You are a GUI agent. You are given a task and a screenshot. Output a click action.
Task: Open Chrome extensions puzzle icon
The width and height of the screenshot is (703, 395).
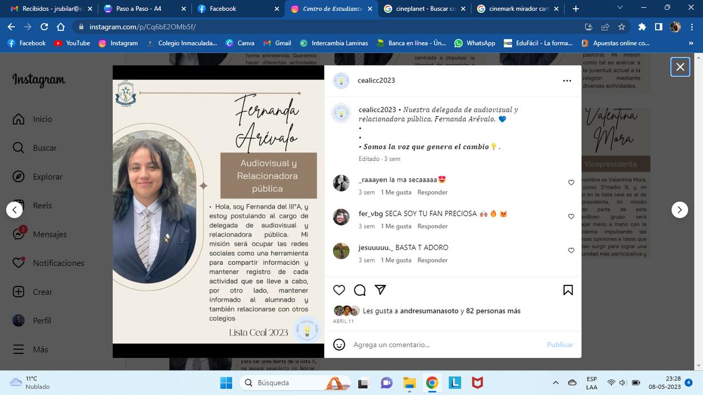click(x=642, y=27)
